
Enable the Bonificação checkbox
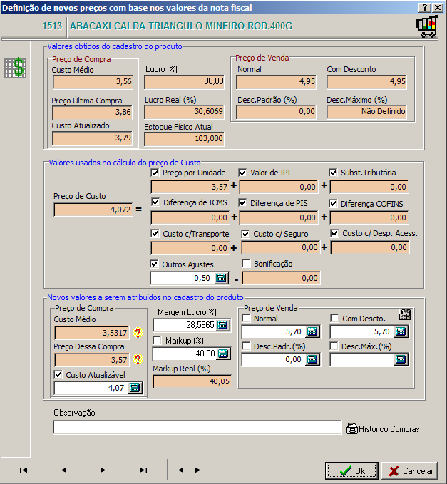click(246, 263)
